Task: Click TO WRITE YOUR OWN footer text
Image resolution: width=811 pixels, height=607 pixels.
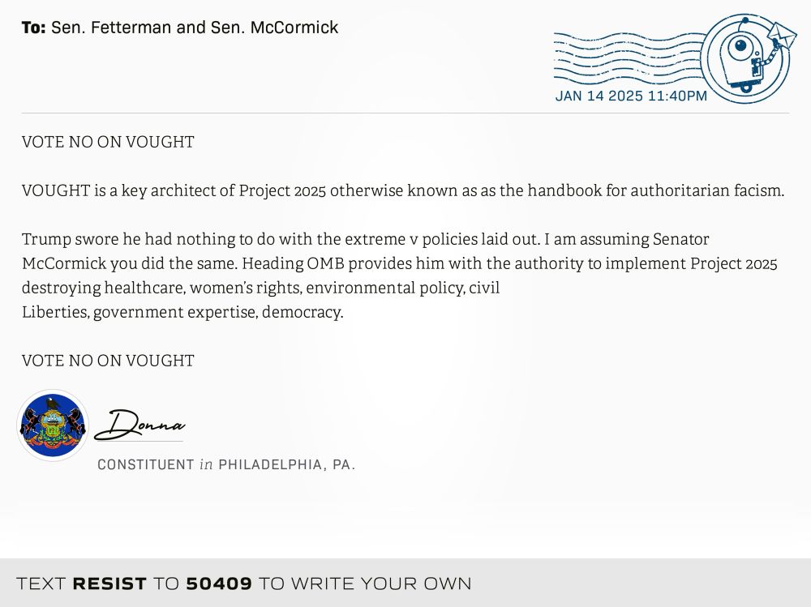Action: pyautogui.click(x=365, y=583)
